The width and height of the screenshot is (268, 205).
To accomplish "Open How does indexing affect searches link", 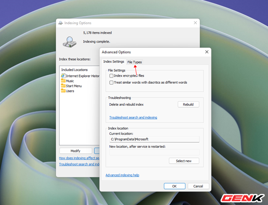I will click(x=79, y=158).
